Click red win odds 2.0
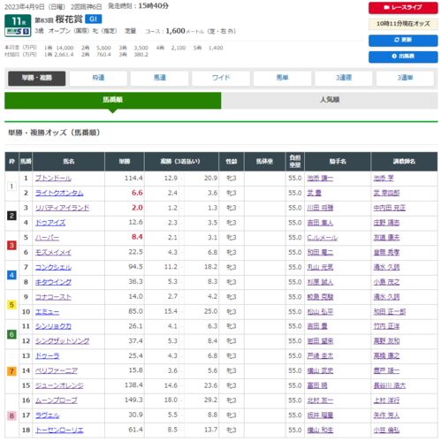441x442 pixels. tap(137, 208)
